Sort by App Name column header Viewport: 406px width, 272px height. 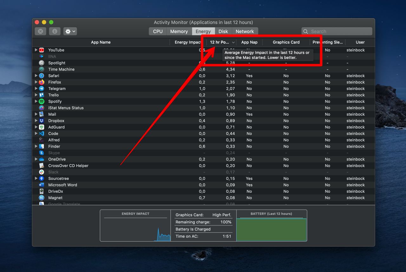click(x=101, y=42)
